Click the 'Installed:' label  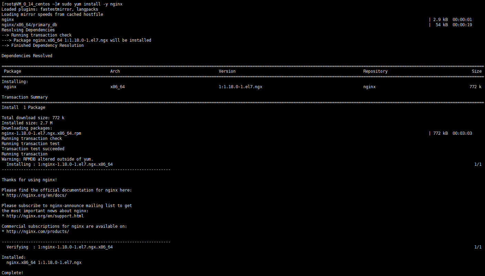pyautogui.click(x=14, y=257)
